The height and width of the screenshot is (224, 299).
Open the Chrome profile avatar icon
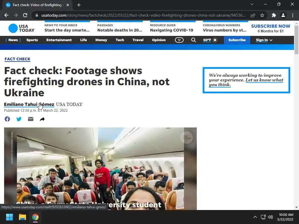coord(283,15)
